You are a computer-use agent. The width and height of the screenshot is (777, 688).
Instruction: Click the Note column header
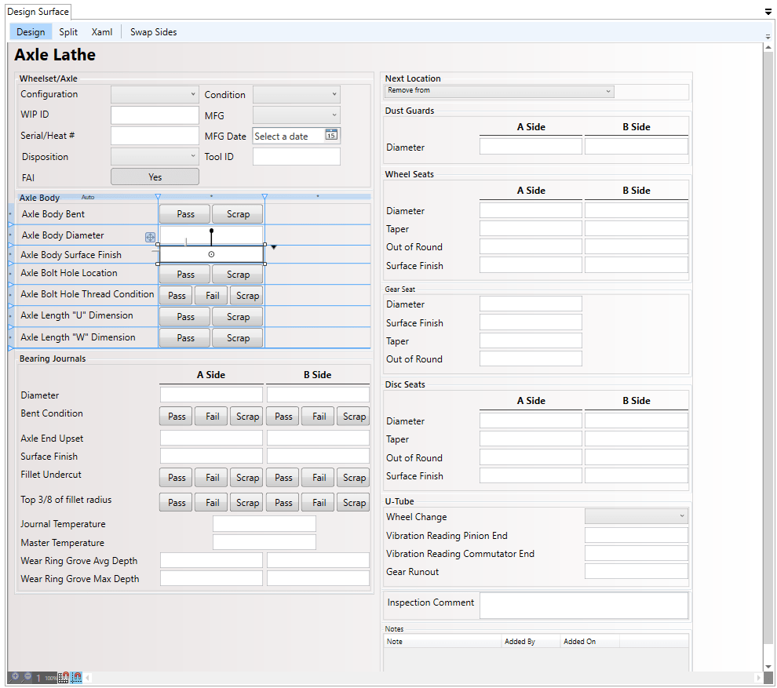tap(443, 642)
